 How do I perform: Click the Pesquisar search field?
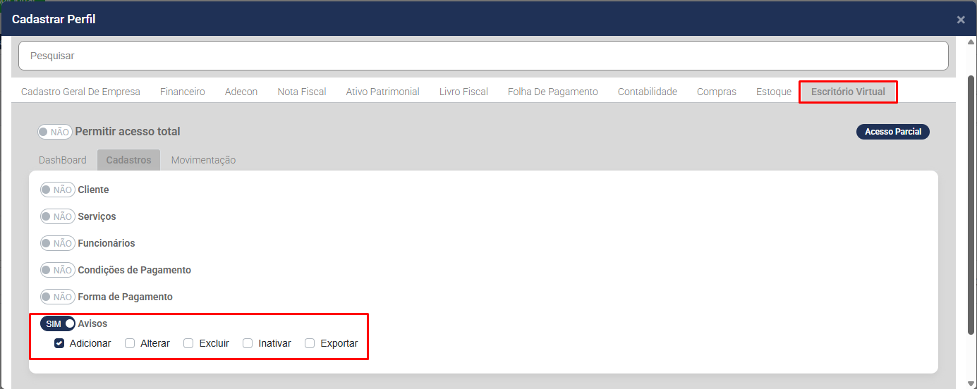pyautogui.click(x=483, y=56)
